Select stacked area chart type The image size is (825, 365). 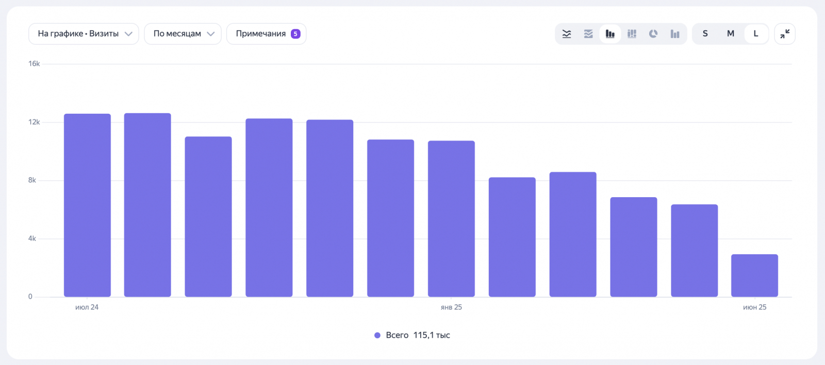coord(588,34)
